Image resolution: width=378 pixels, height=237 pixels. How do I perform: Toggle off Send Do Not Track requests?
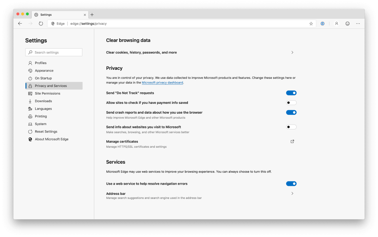[x=291, y=92]
